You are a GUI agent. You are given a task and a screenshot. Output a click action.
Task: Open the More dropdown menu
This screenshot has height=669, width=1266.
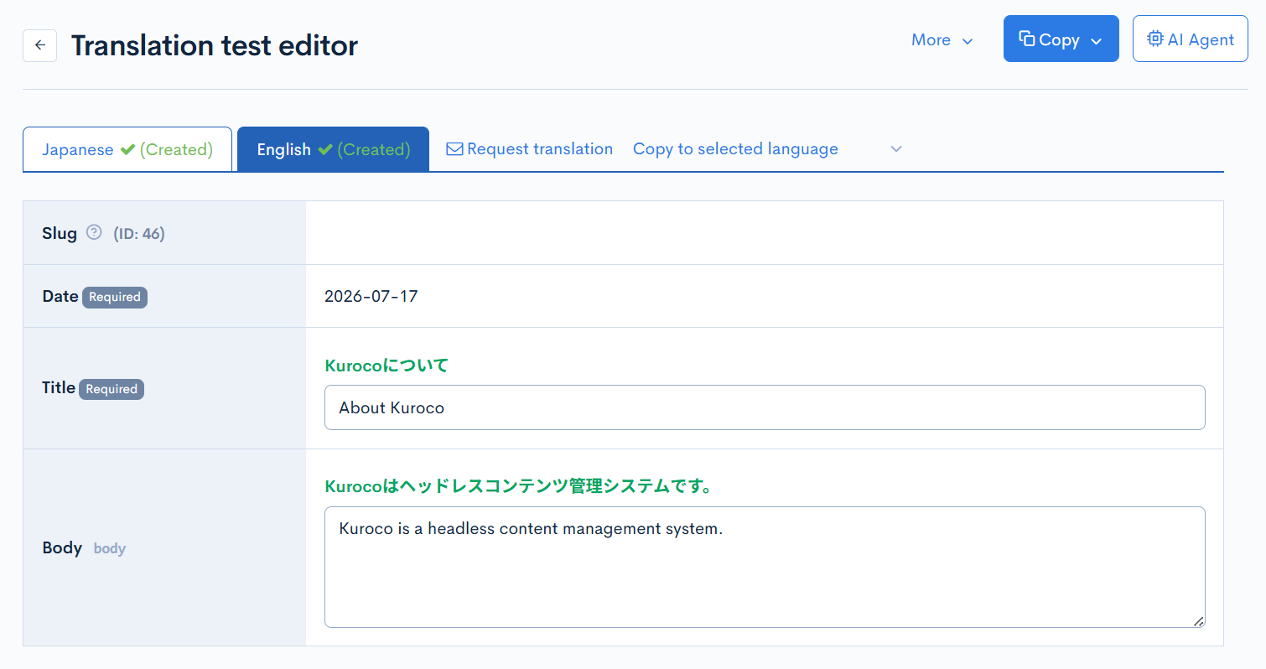point(942,39)
